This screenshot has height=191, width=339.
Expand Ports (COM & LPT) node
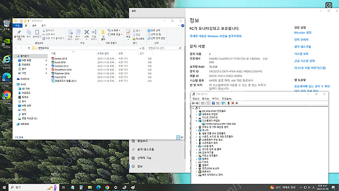pyautogui.click(x=197, y=168)
